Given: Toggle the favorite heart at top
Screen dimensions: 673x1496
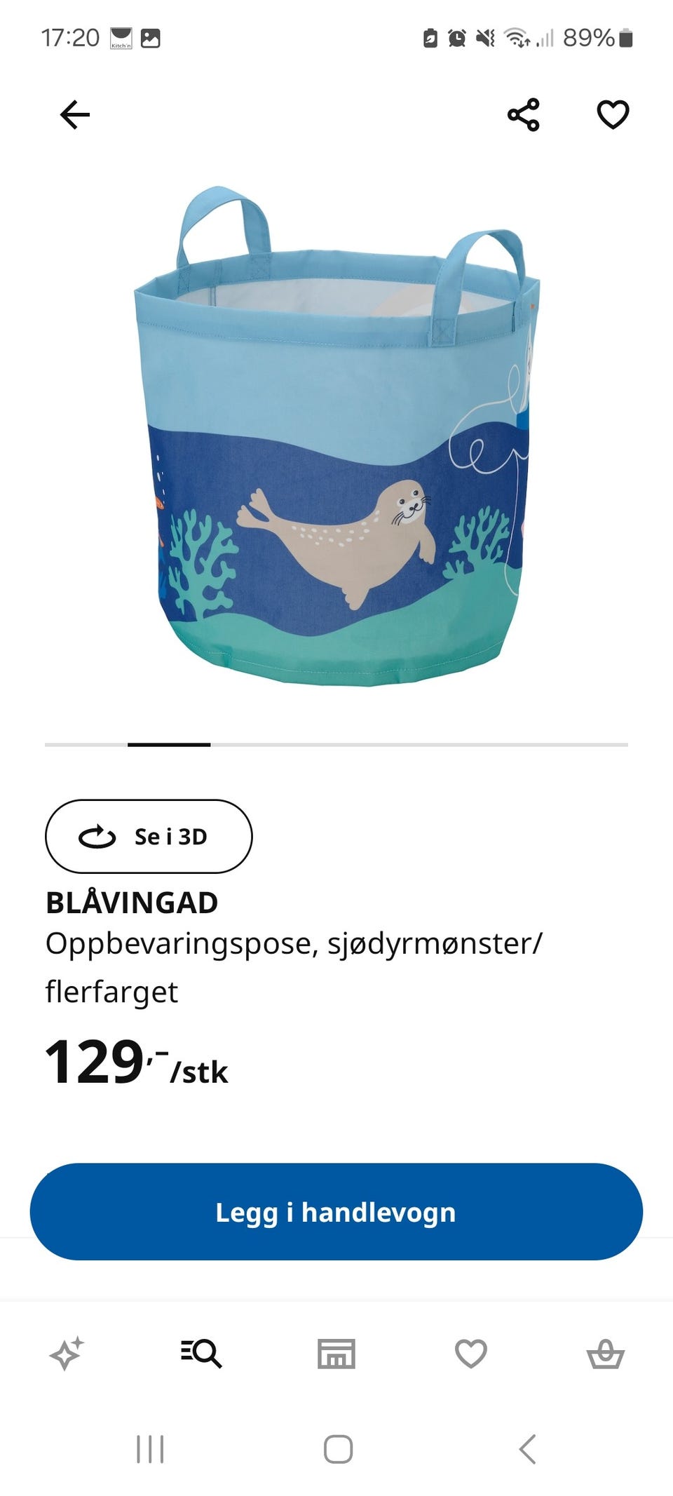Looking at the screenshot, I should pos(613,115).
